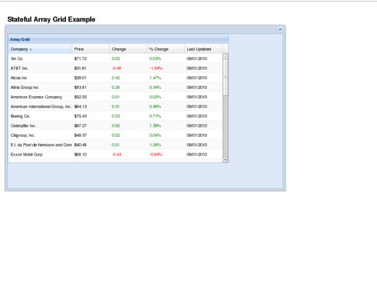
Task: Click price $29.01
Action: 80,78
